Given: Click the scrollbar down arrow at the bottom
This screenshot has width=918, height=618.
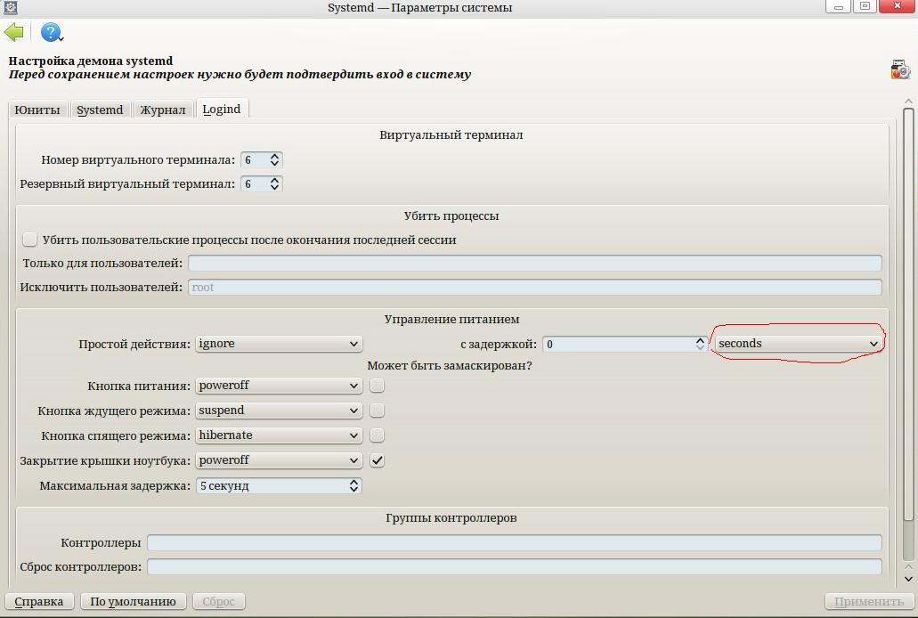Looking at the screenshot, I should [x=908, y=580].
